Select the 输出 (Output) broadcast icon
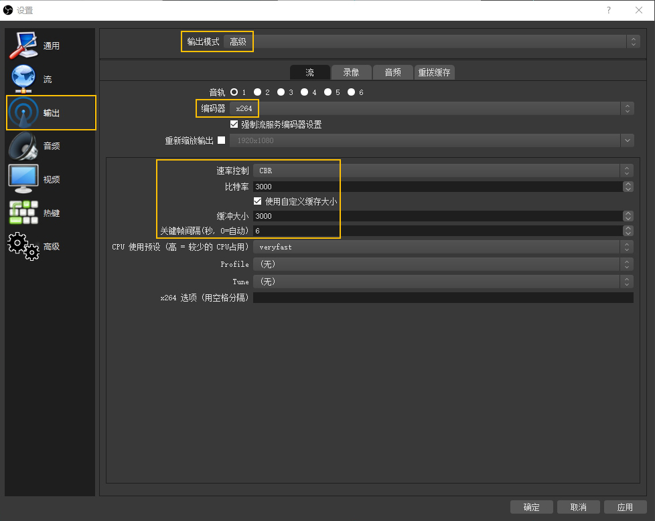Image resolution: width=655 pixels, height=521 pixels. (23, 112)
